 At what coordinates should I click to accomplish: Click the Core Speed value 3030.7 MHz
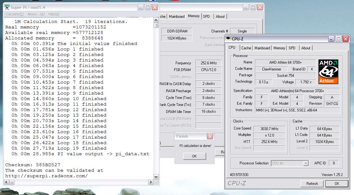(269, 129)
